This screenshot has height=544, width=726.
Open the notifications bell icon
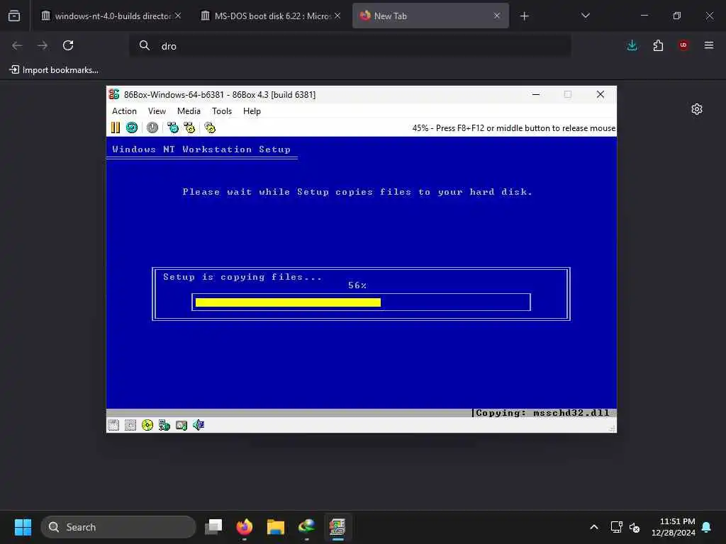pos(707,527)
